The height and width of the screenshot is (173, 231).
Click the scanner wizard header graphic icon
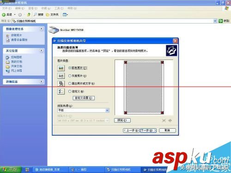171,50
